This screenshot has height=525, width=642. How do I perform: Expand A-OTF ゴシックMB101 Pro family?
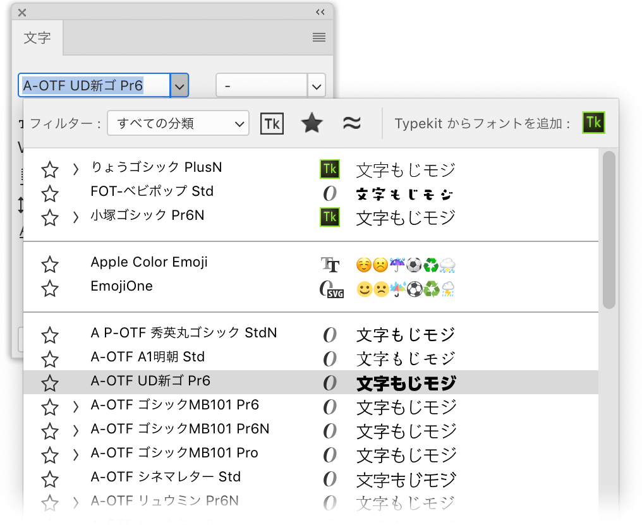(75, 455)
